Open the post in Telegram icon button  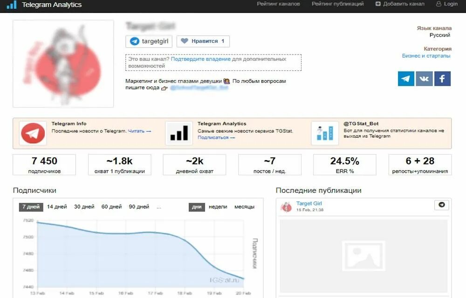point(442,205)
